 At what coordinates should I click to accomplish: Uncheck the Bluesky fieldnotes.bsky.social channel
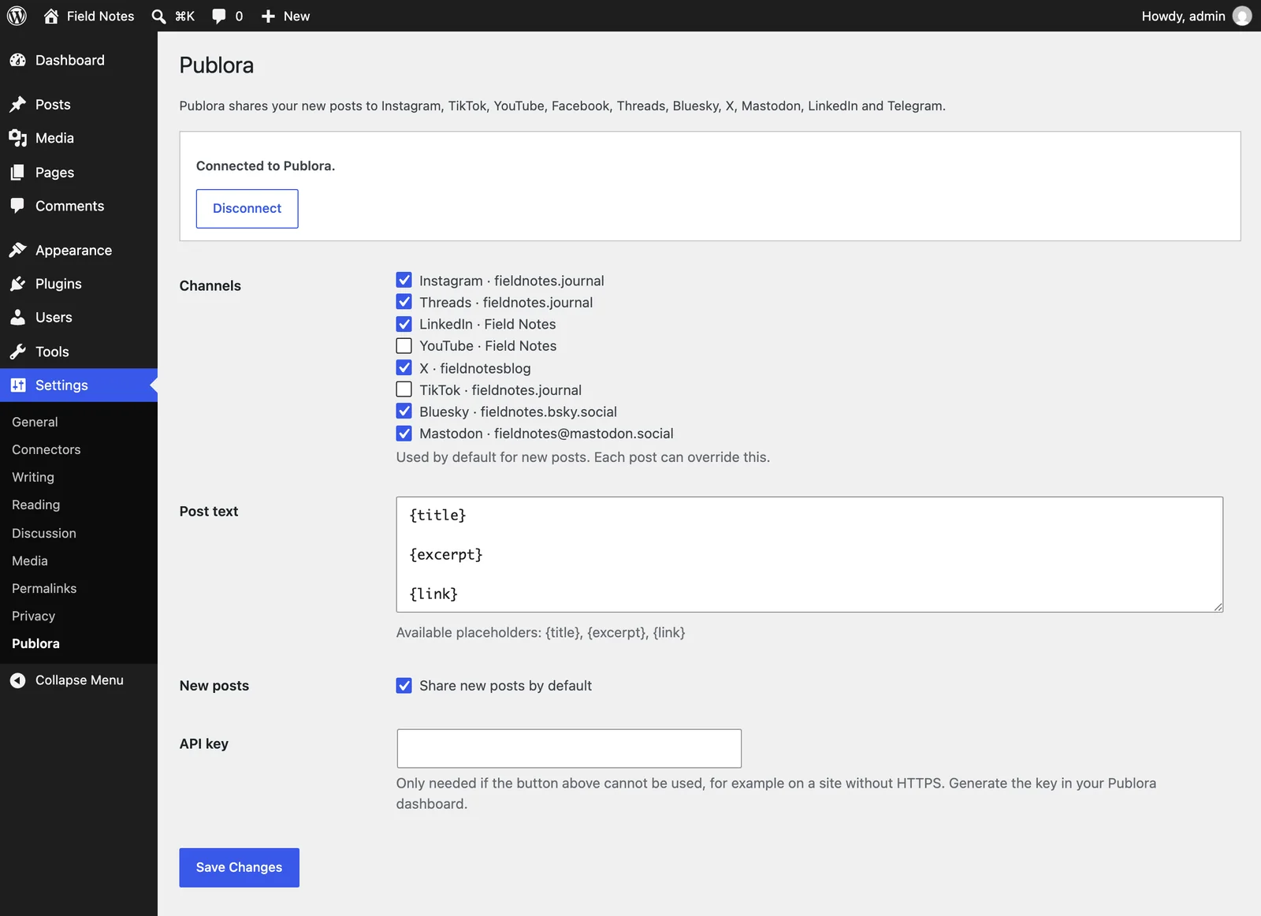(x=404, y=411)
